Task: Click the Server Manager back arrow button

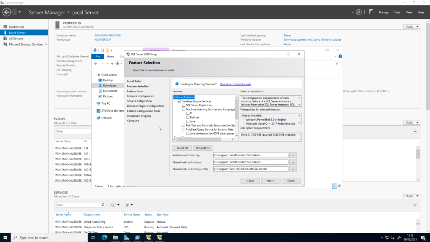Action: (x=6, y=12)
